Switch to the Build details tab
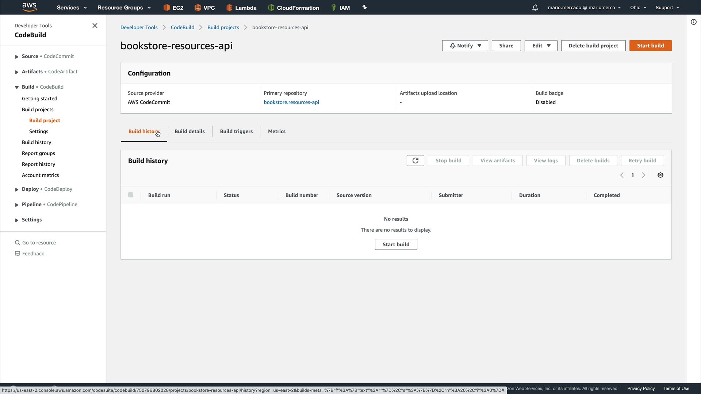Screen dimensions: 701x394 pyautogui.click(x=189, y=131)
